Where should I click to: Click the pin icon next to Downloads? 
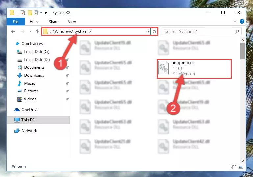67,75
